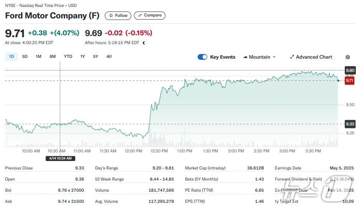Toggle the Key Events switch
This screenshot has height=207, width=357.
(202, 57)
